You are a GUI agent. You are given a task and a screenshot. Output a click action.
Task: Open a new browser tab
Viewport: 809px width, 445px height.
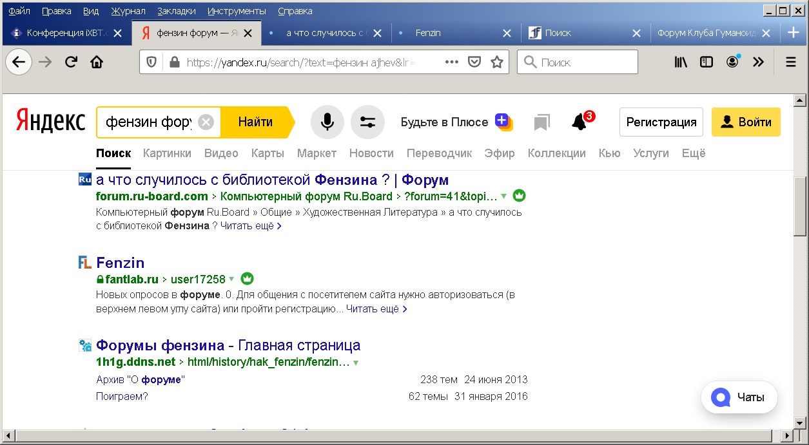tap(794, 33)
